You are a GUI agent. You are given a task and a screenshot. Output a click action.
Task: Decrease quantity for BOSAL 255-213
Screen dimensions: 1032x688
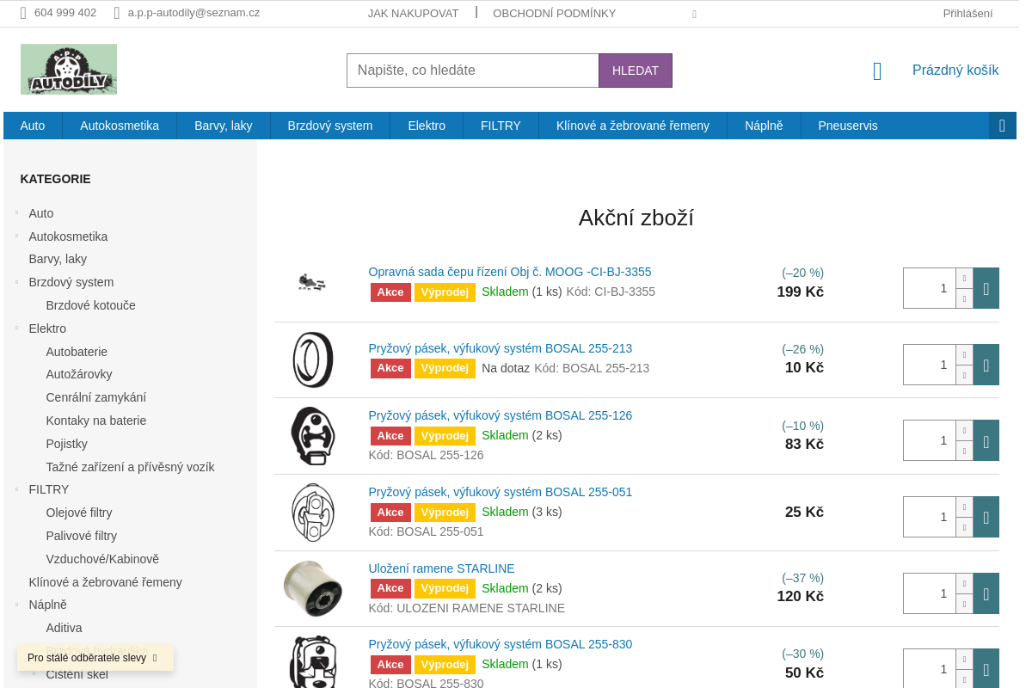click(964, 375)
